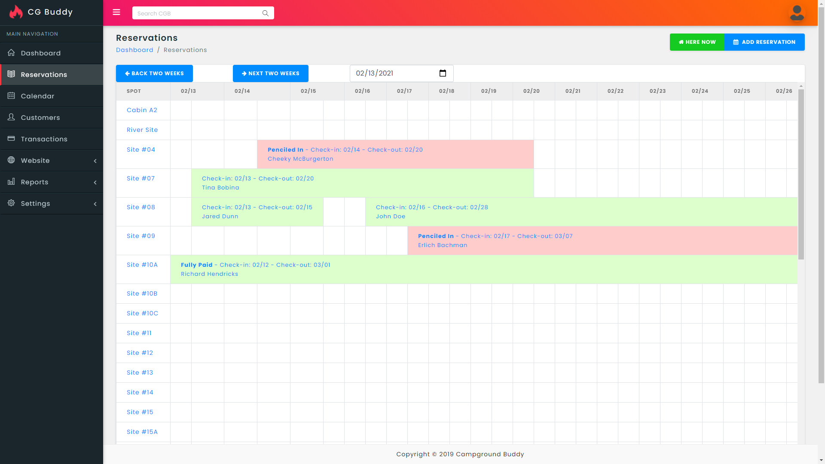Viewport: 825px width, 464px height.
Task: Click Dashboard breadcrumb link
Action: (134, 50)
